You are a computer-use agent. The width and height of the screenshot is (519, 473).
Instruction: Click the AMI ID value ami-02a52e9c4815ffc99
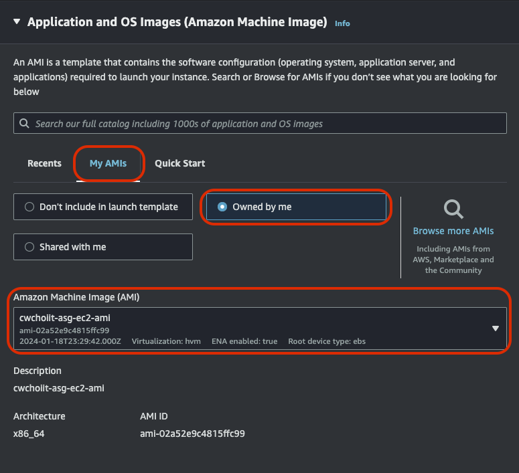coord(192,434)
